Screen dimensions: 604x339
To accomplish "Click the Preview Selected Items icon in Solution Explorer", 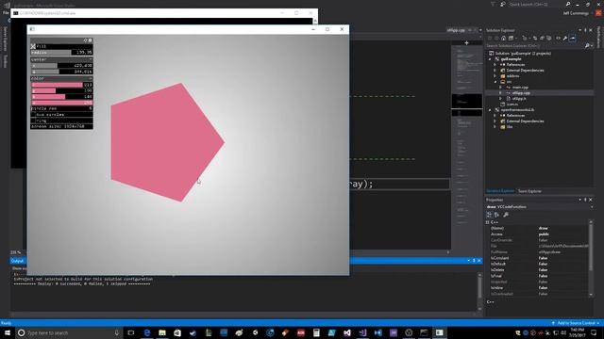I will 573,38.
